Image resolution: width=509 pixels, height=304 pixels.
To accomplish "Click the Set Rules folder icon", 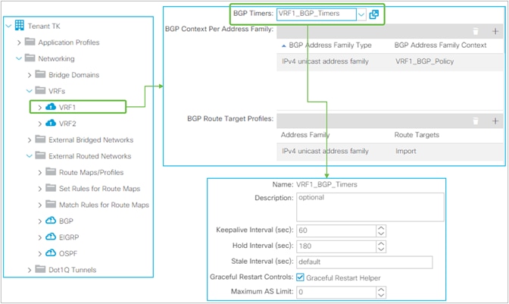I will 51,188.
